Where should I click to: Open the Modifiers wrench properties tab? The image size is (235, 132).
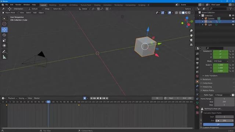pyautogui.click(x=198, y=86)
